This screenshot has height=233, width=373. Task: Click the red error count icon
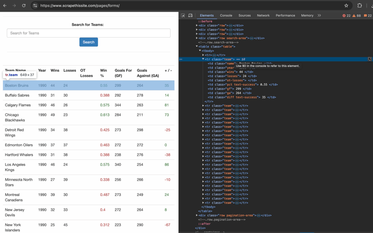click(346, 16)
